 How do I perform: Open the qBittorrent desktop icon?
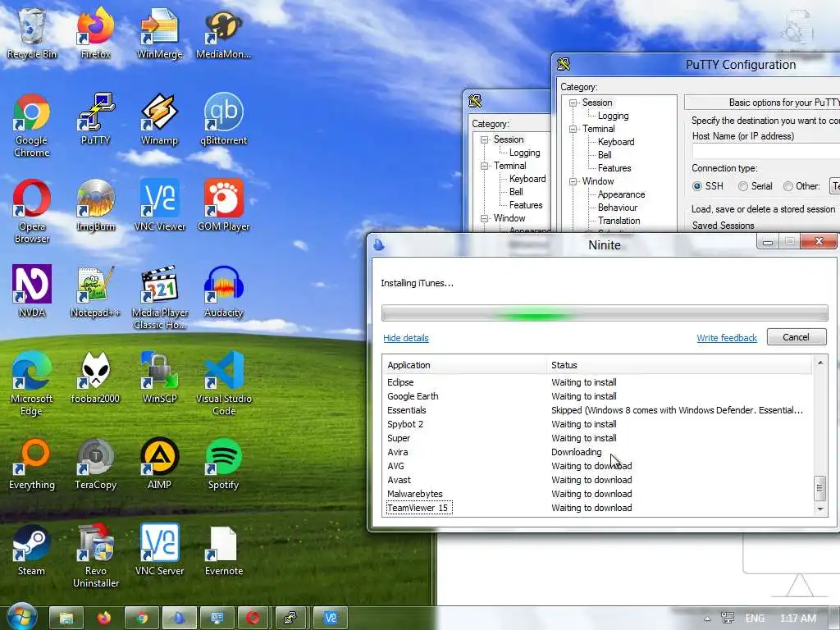[x=223, y=118]
